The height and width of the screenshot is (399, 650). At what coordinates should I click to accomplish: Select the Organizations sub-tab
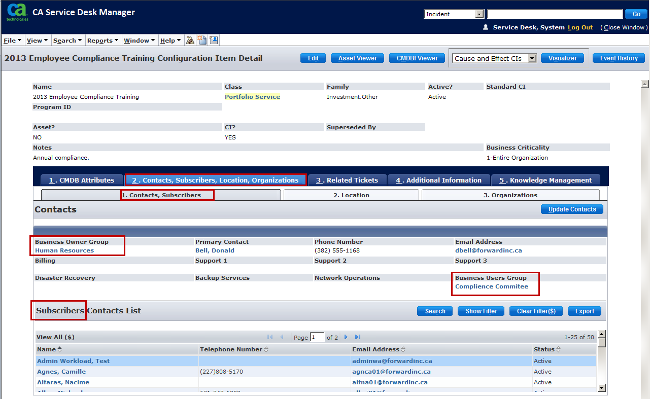pos(510,195)
